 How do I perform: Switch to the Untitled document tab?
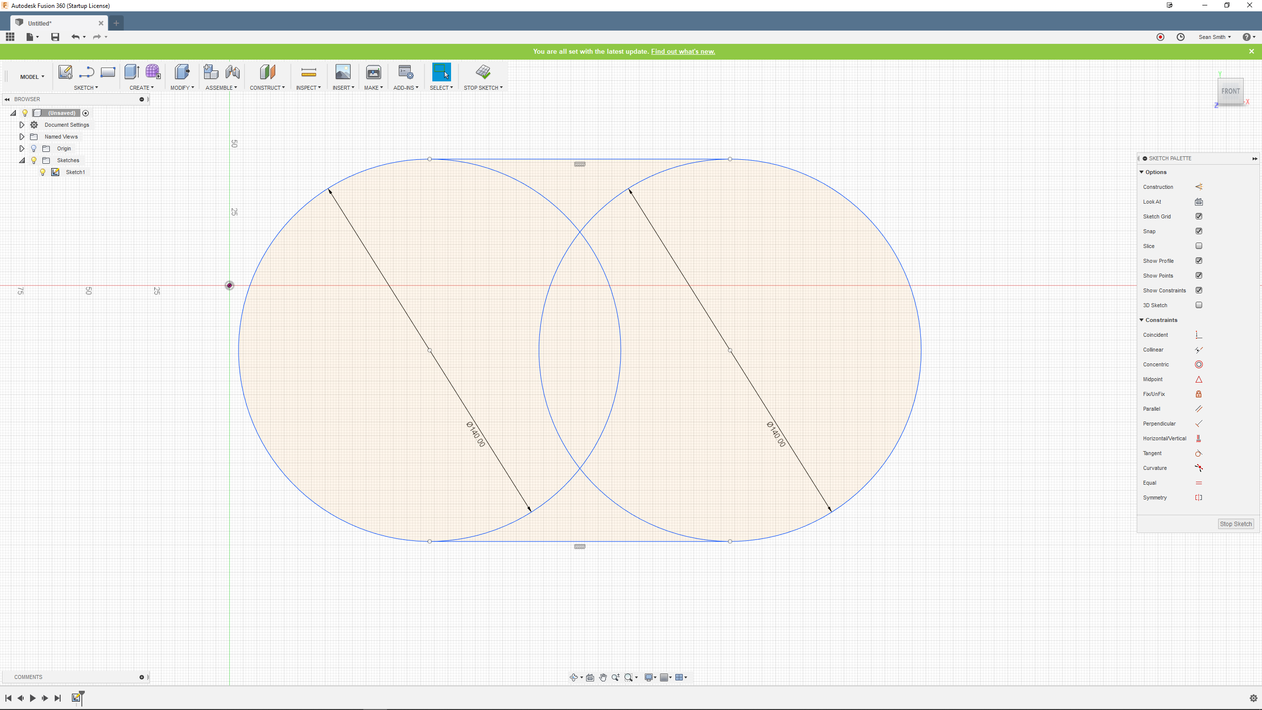click(39, 23)
